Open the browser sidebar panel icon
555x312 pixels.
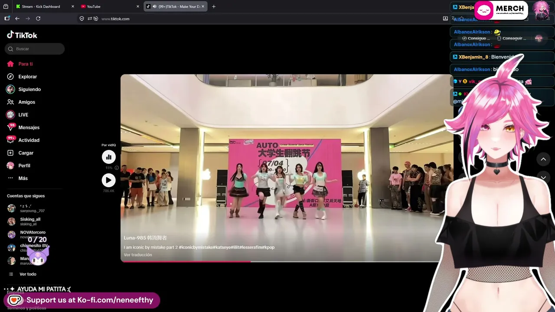point(7,19)
